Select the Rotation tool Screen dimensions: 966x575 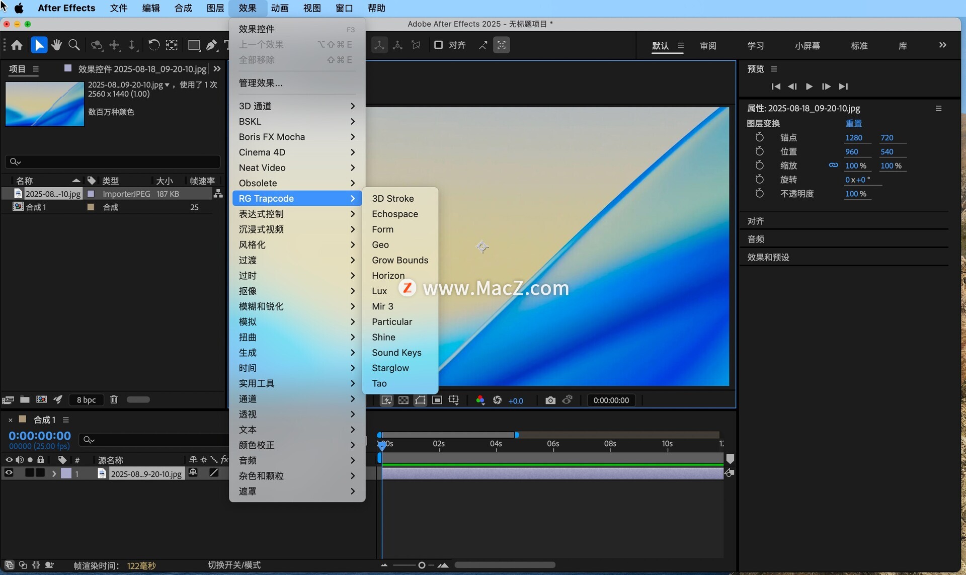[x=153, y=45]
